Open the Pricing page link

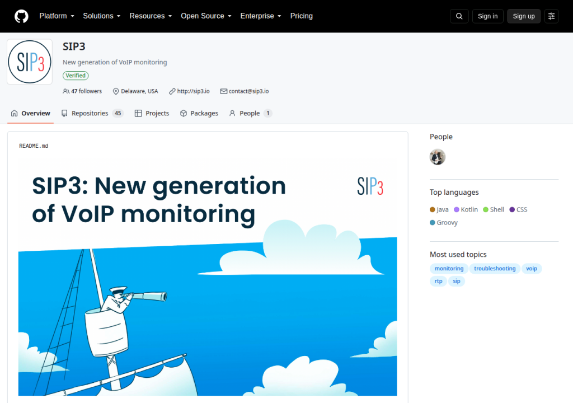click(302, 16)
